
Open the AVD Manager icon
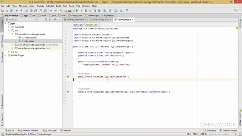tap(105, 11)
